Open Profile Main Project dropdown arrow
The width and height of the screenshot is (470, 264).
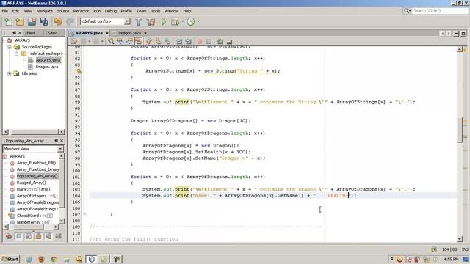coord(198,21)
